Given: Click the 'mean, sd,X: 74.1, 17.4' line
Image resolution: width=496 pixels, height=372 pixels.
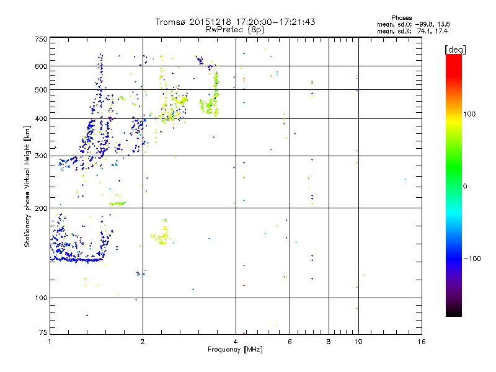Looking at the screenshot, I should pos(412,31).
